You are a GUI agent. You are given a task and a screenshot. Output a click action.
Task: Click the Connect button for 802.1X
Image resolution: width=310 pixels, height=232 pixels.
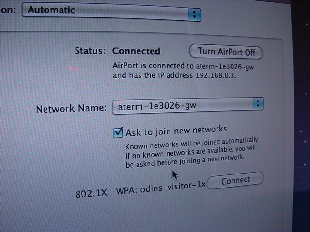click(x=235, y=180)
